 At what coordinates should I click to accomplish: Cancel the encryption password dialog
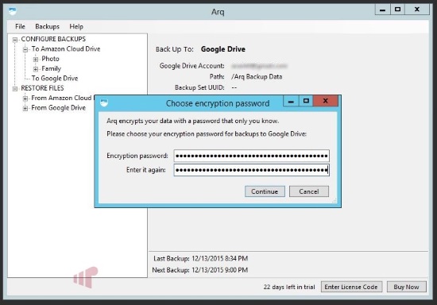tap(309, 191)
